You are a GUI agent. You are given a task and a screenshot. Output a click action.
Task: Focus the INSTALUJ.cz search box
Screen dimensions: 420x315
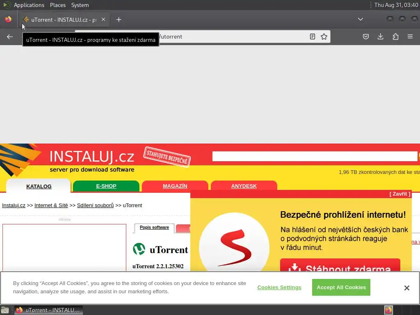click(x=315, y=156)
